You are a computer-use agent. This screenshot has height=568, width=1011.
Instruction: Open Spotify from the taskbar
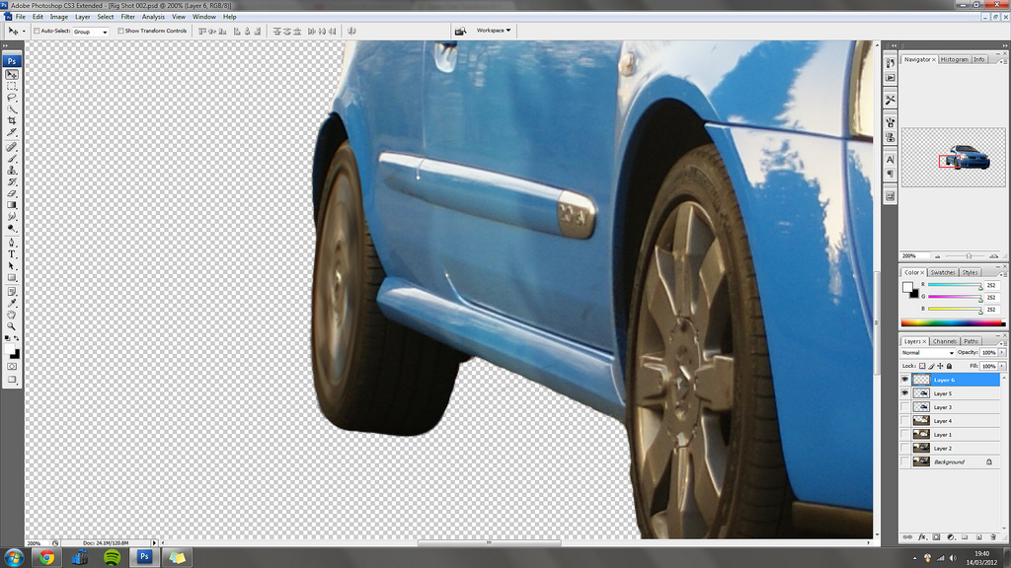pyautogui.click(x=112, y=557)
